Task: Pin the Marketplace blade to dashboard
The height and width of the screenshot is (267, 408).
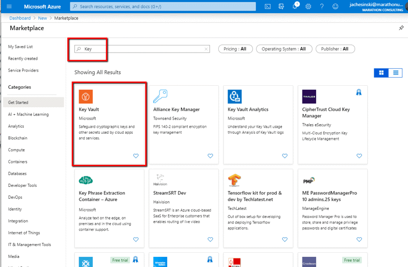Action: (401, 28)
